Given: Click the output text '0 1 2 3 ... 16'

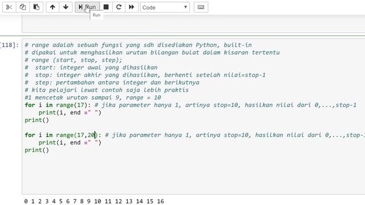Looking at the screenshot, I should point(94,201).
